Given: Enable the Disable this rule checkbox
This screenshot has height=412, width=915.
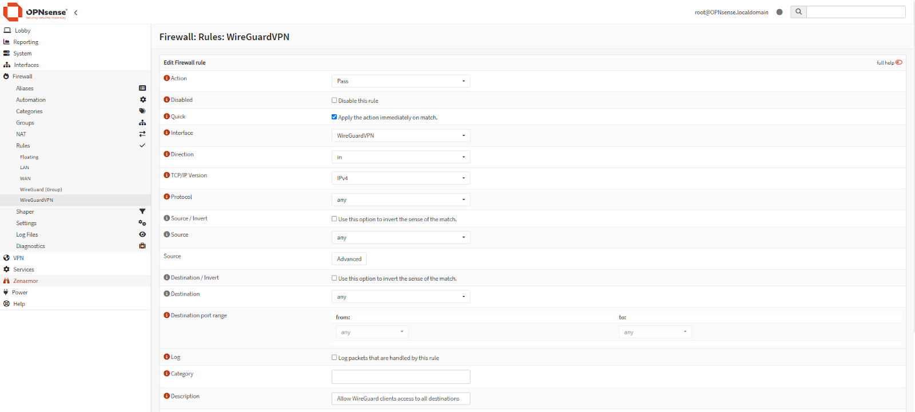Looking at the screenshot, I should click(x=335, y=101).
